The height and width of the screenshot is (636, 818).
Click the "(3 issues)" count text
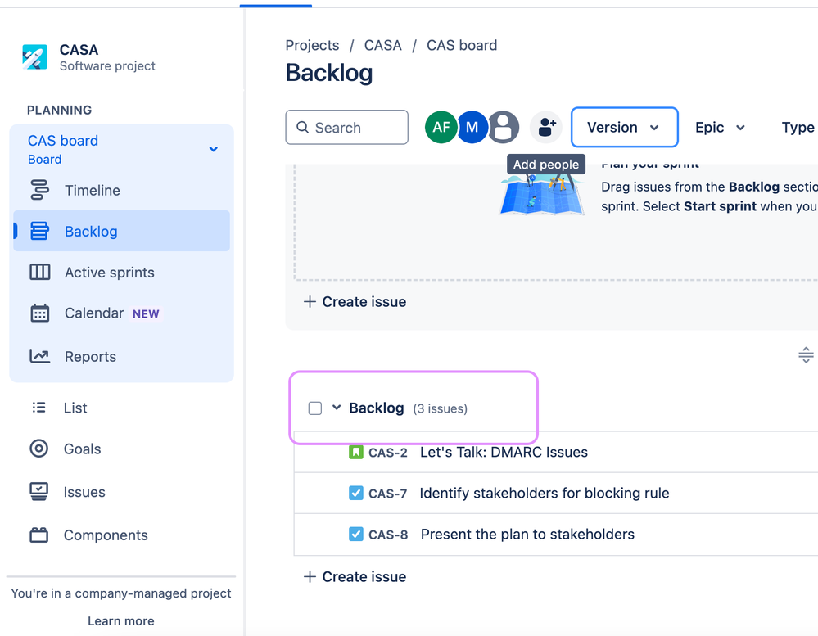click(x=441, y=408)
